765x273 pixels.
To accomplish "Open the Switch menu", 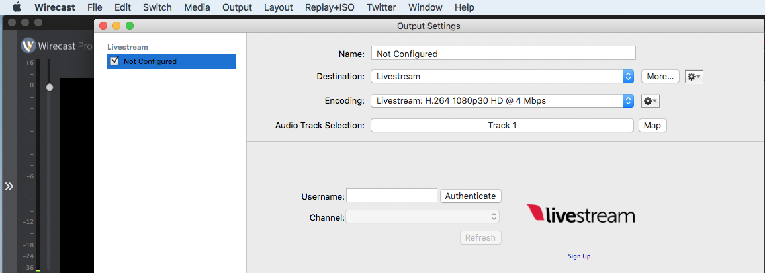I will coord(157,7).
